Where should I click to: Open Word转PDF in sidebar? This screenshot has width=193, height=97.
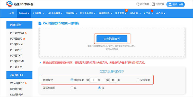[x=17, y=83]
